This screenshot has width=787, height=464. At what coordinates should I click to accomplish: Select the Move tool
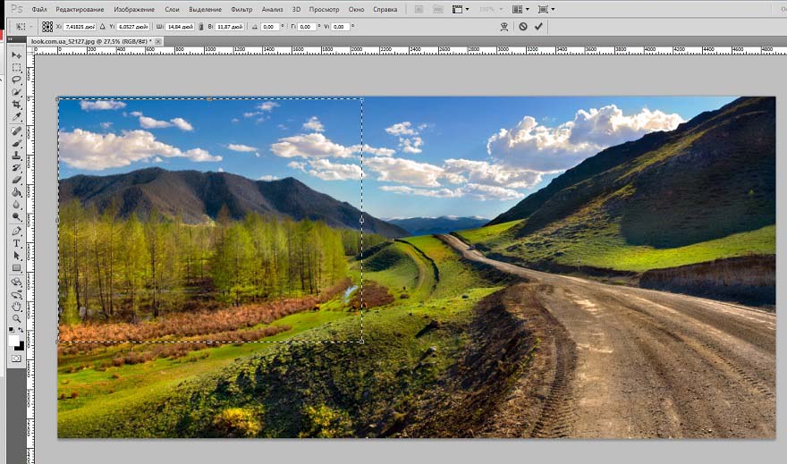pos(17,55)
